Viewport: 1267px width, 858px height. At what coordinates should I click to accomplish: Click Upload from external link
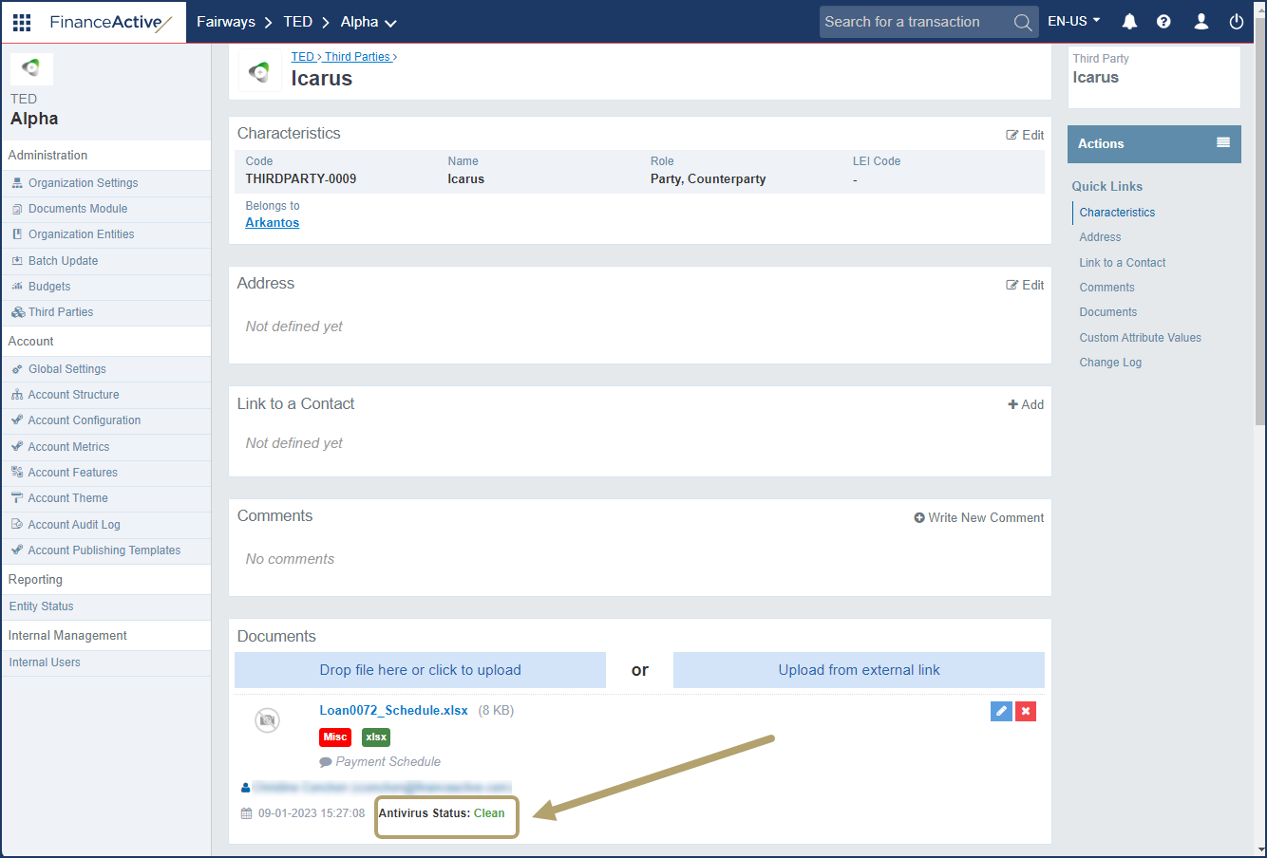tap(858, 670)
